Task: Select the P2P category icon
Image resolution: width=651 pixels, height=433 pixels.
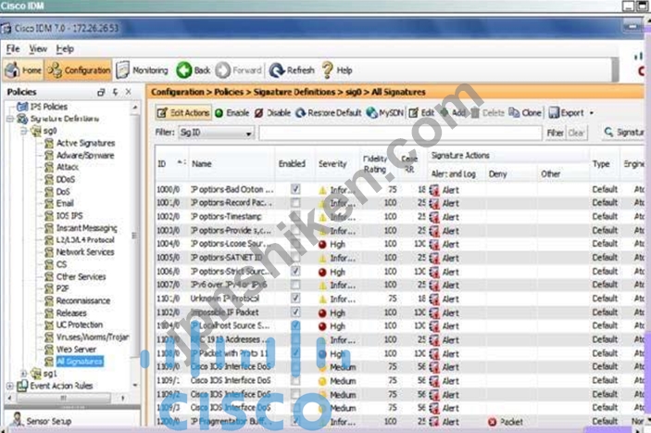Action: click(49, 288)
